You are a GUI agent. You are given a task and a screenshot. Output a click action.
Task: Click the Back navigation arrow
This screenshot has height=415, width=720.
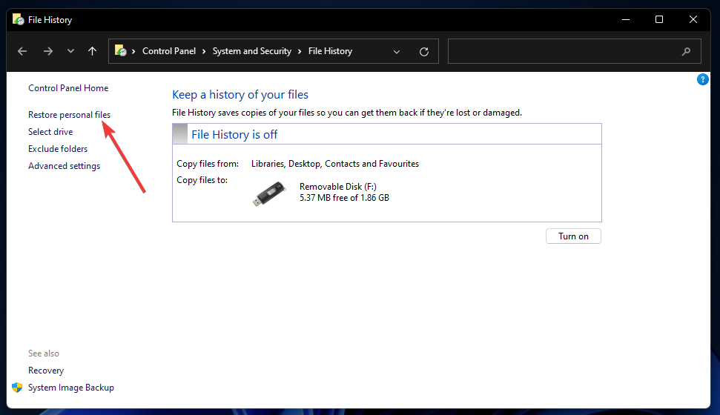coord(22,51)
